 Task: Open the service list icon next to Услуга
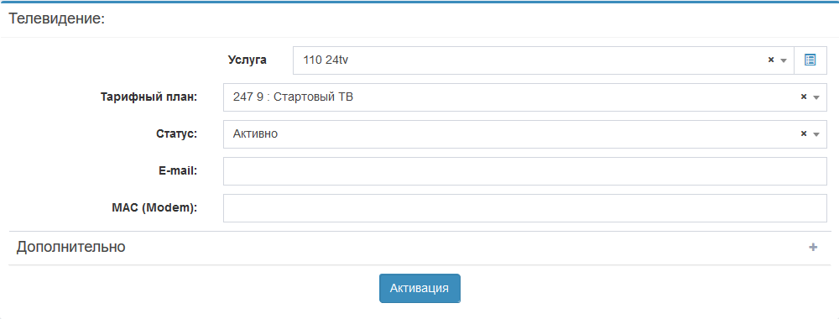point(810,60)
